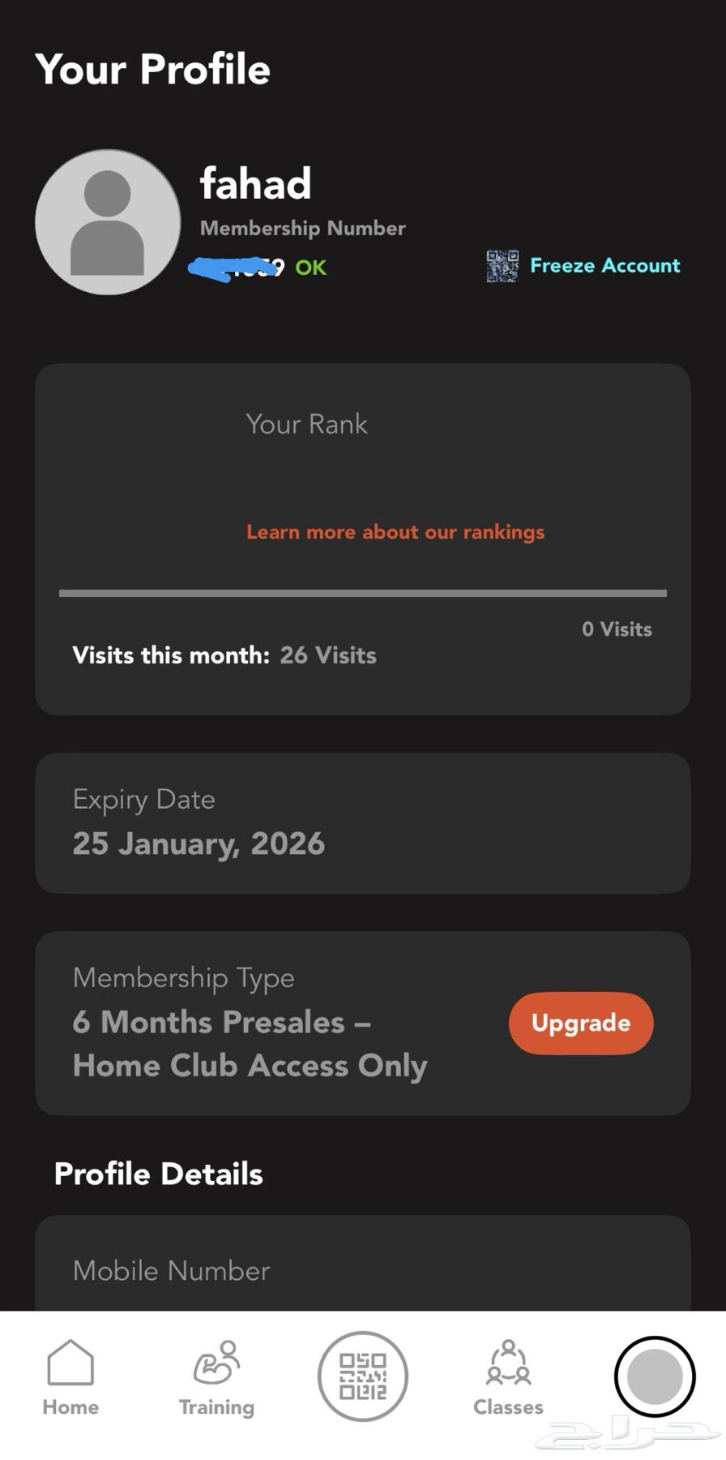Tap the 6 Months Presales membership text

click(x=250, y=1044)
